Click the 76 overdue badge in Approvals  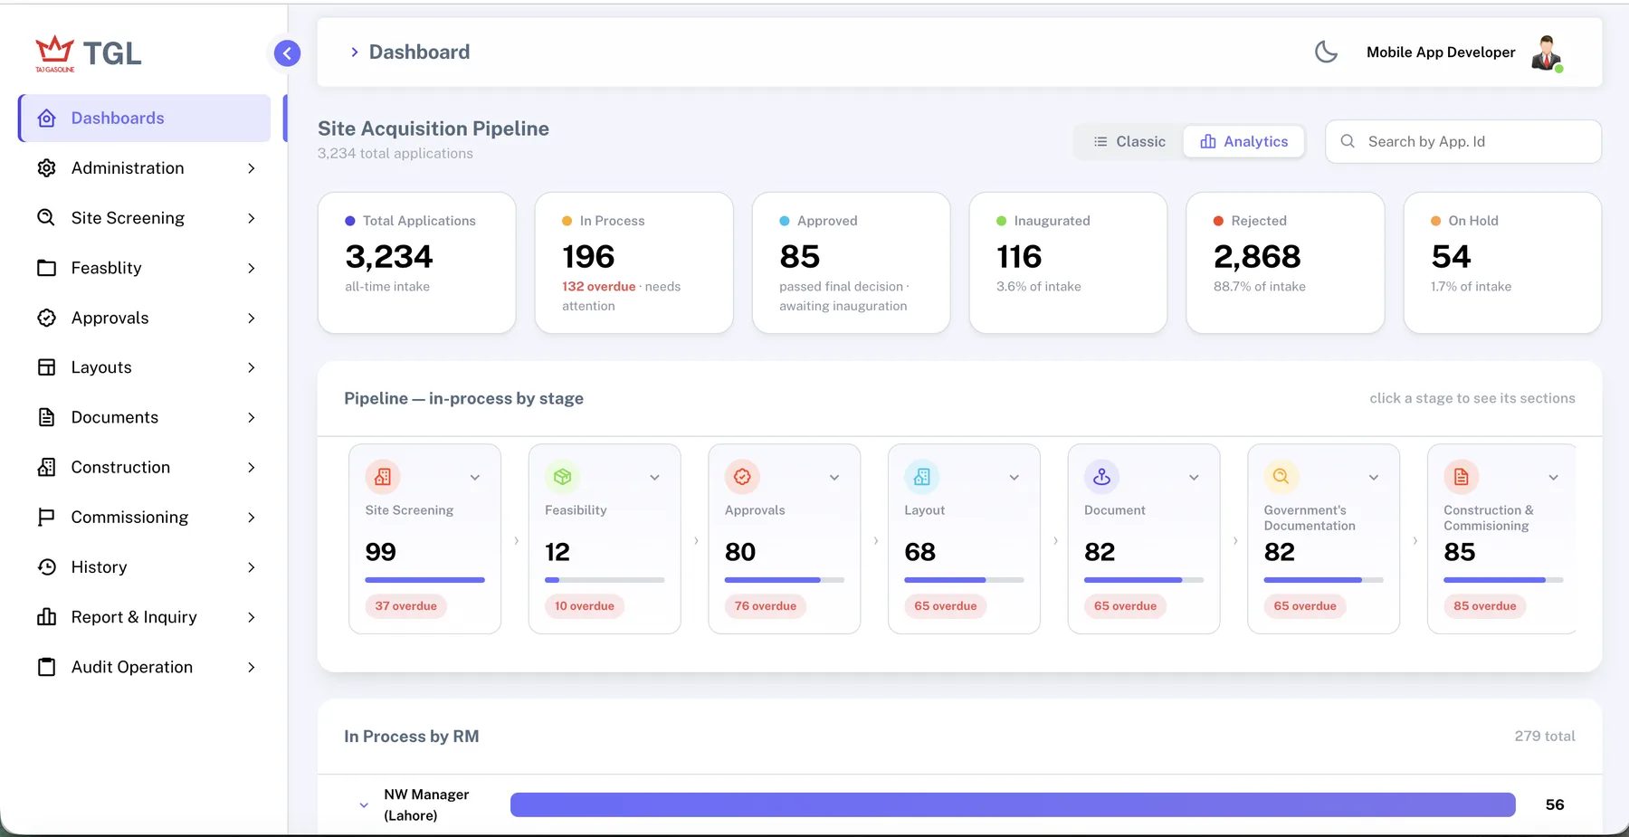coord(766,606)
